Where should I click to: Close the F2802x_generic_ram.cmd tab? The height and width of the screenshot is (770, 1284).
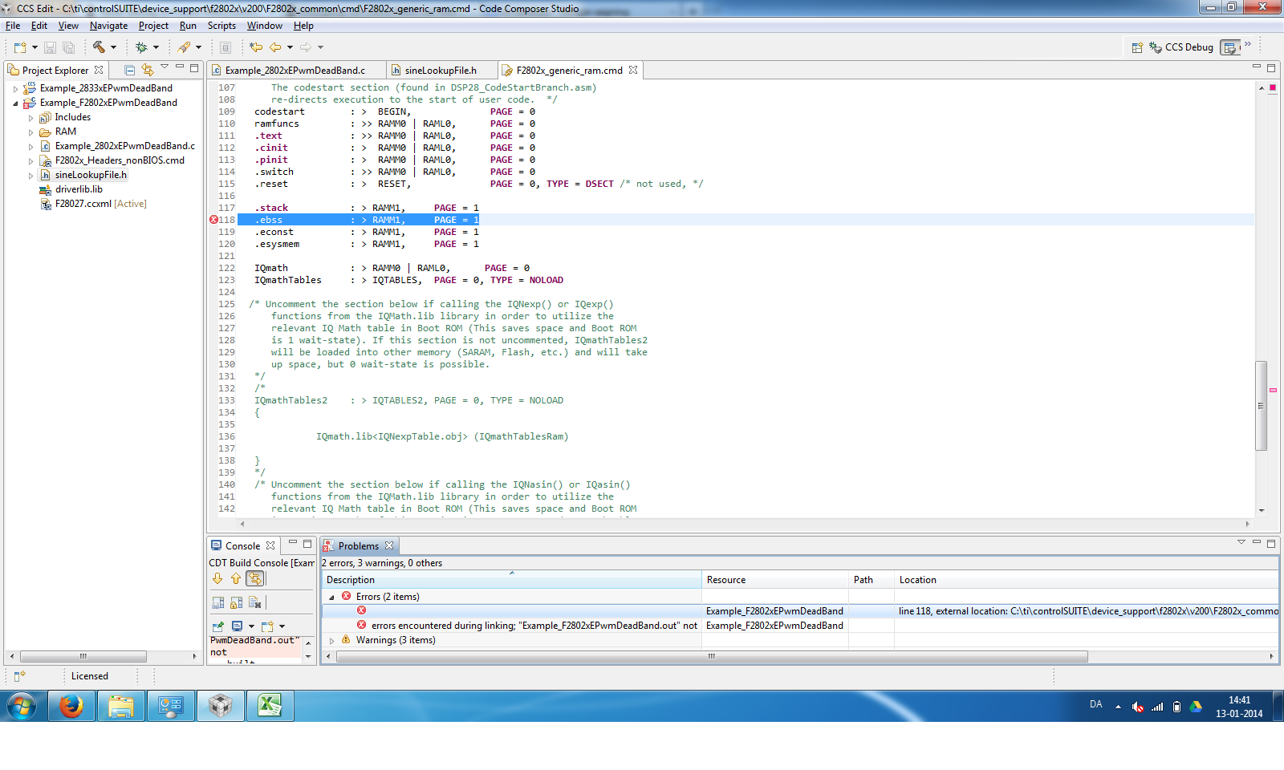pyautogui.click(x=633, y=70)
